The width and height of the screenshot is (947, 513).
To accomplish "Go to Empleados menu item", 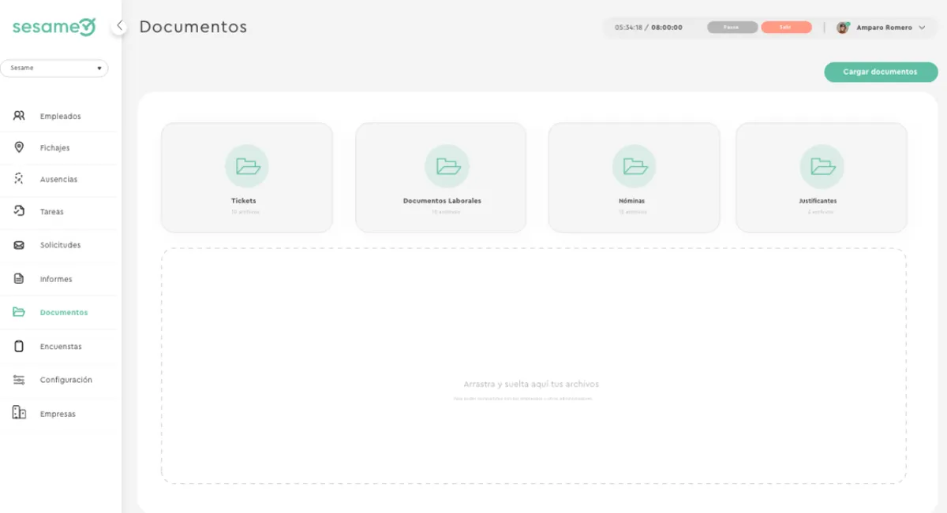I will click(61, 116).
